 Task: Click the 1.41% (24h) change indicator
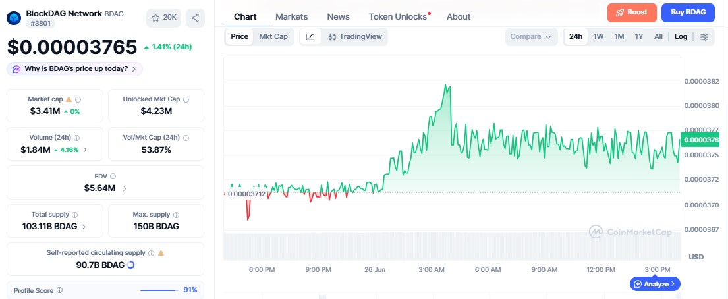167,47
